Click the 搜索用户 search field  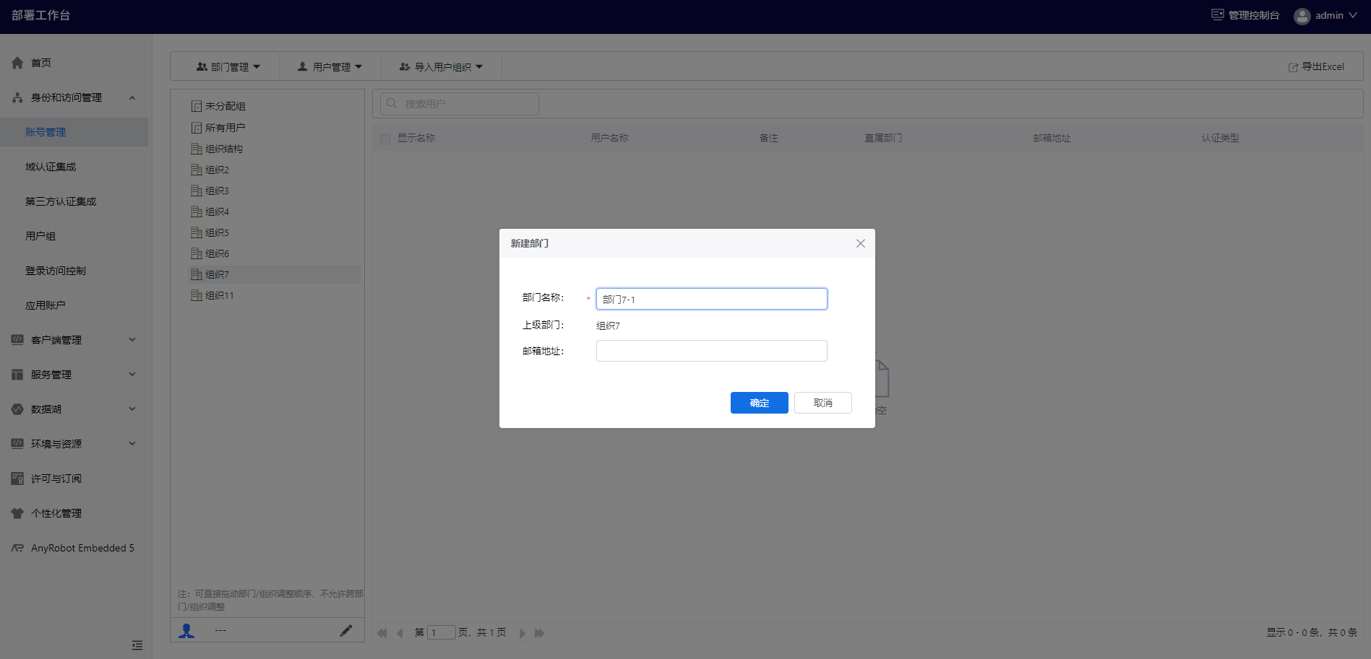tap(460, 103)
